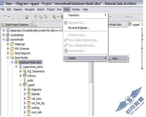Viewport: 146px width, 117px height.
Task: Select the oracledesign project icon
Action: [8, 35]
